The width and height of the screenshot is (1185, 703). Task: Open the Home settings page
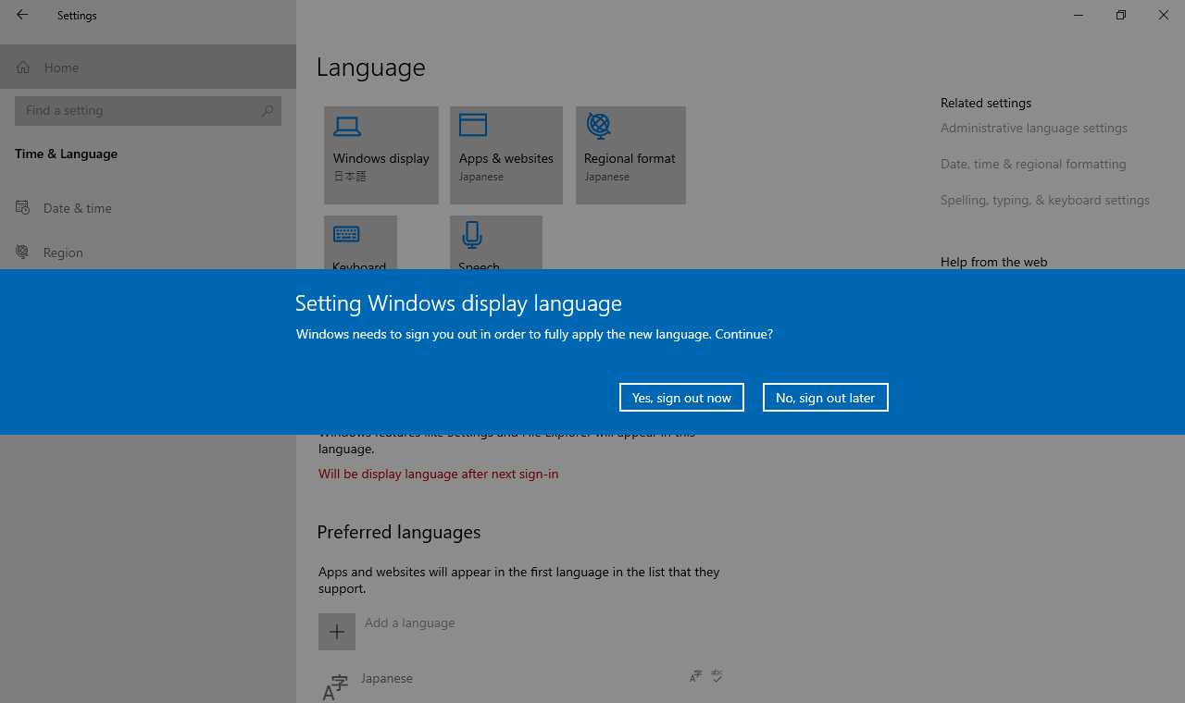[x=148, y=68]
